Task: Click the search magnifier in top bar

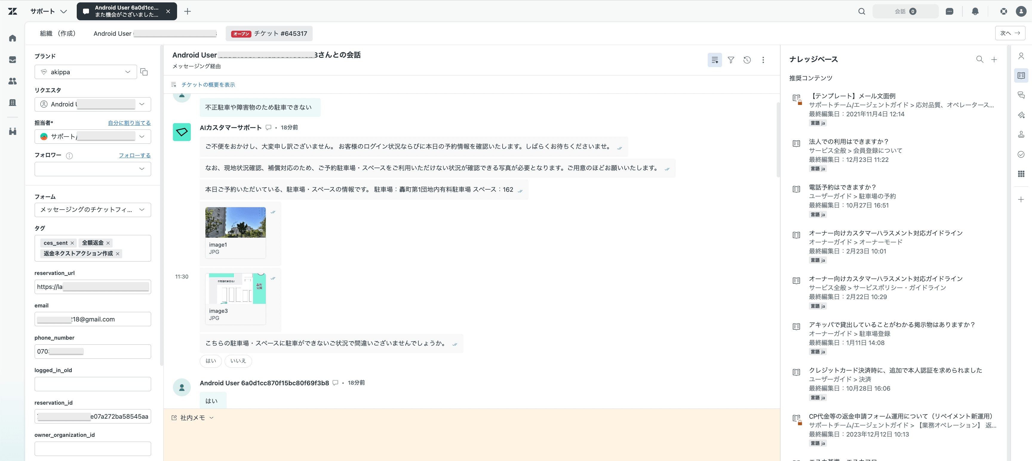Action: [861, 11]
